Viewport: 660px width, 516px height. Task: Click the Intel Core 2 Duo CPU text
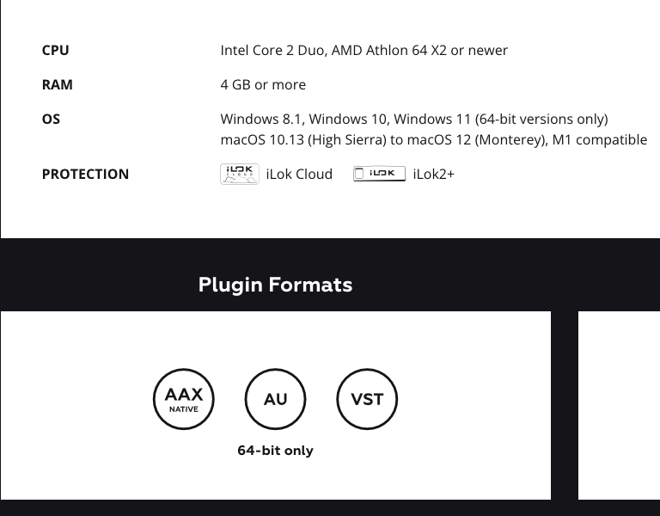point(364,50)
